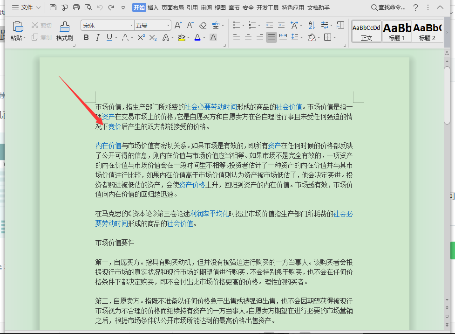455x334 pixels.
Task: Pick the highlight color button
Action: point(182,37)
